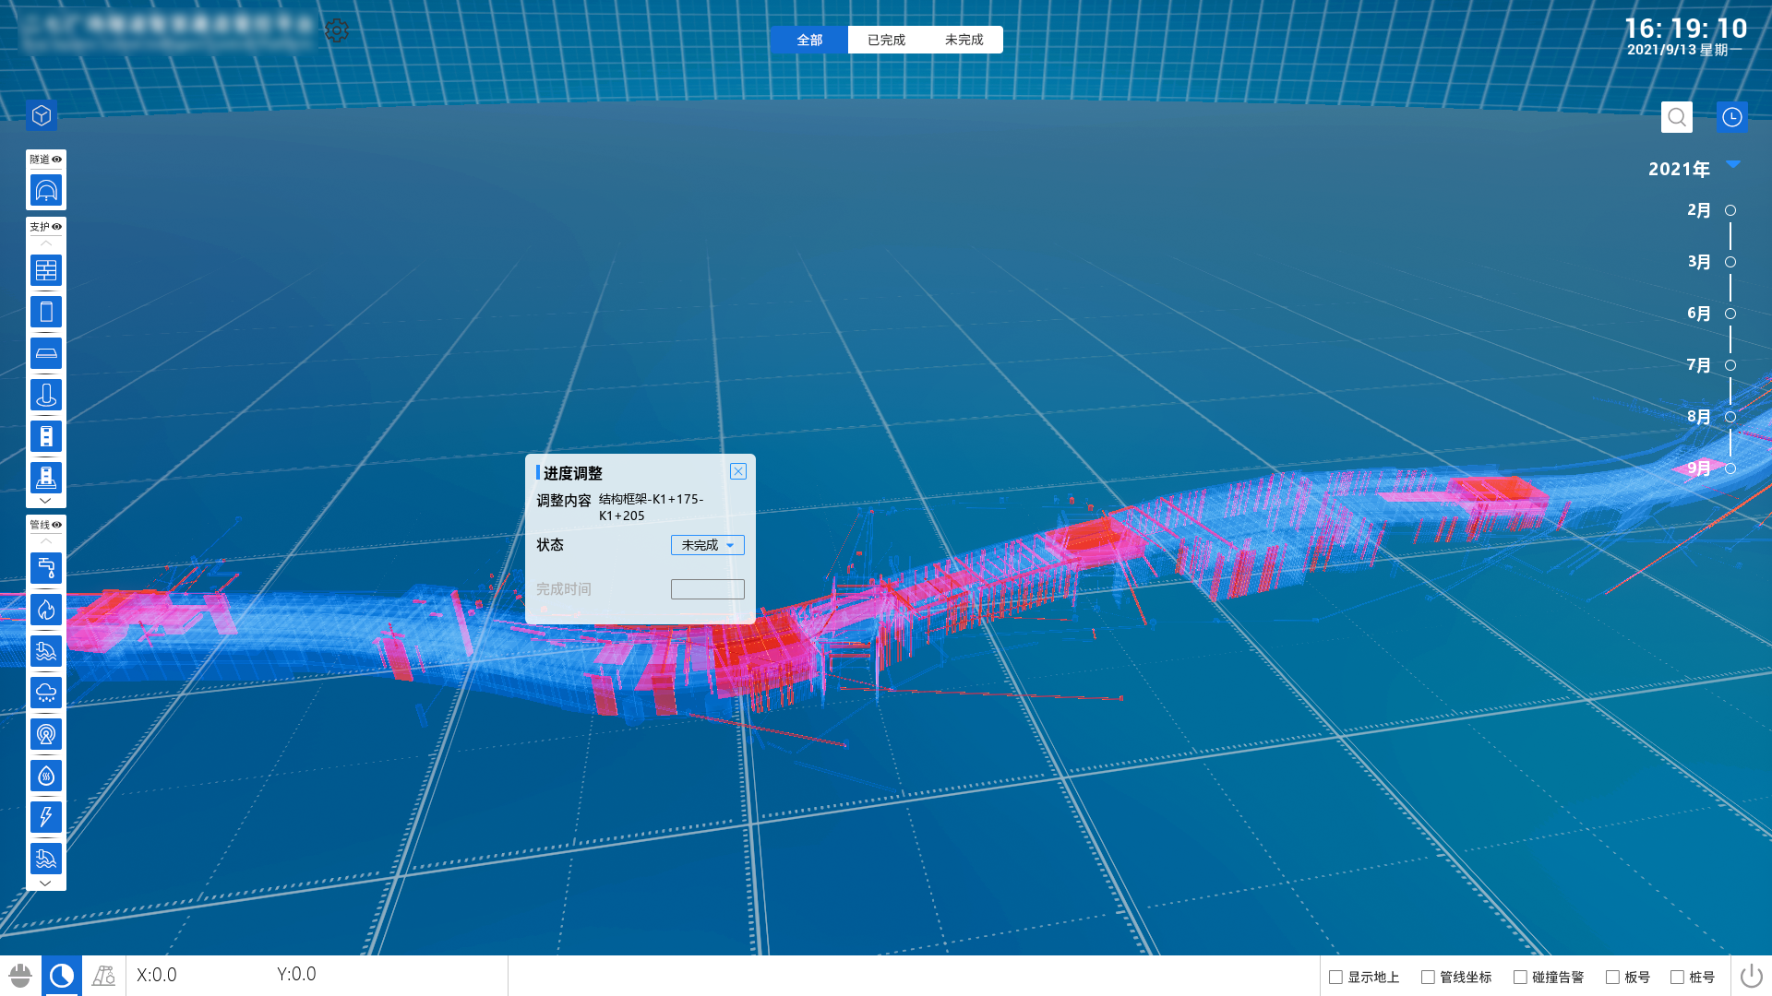Click the electrical/lightning icon in sidebar
This screenshot has height=996, width=1772.
tap(45, 816)
